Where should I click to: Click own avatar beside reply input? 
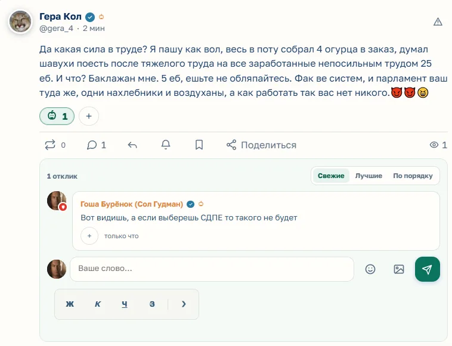57,269
